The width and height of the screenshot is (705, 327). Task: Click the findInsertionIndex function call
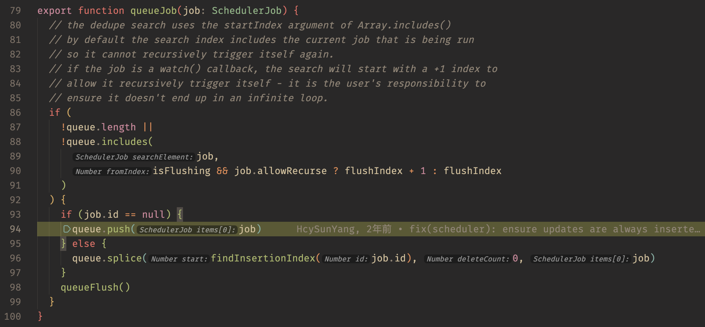pyautogui.click(x=263, y=258)
